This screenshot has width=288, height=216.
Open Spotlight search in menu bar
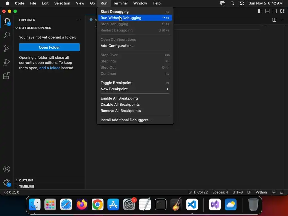tap(232, 3)
